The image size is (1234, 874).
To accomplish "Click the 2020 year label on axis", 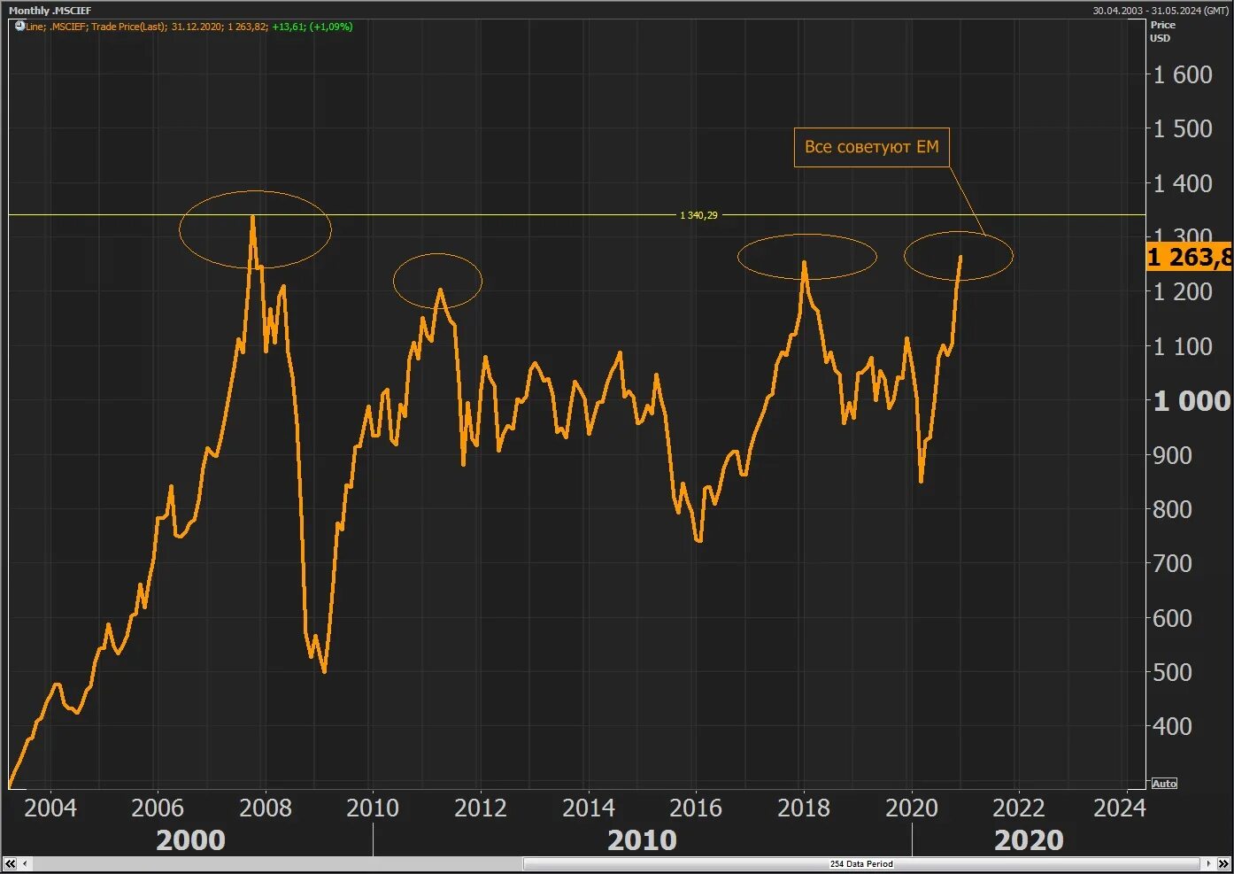I will (x=912, y=808).
